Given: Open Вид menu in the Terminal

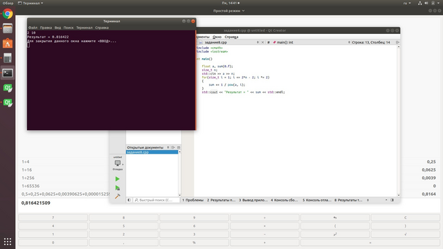Looking at the screenshot, I should [57, 28].
